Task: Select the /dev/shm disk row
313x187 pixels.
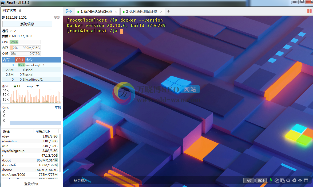Action: [x=30, y=141]
